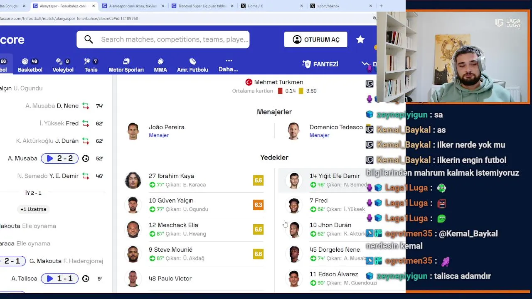Open Domenico Tedesco manager profile
532x299 pixels.
coord(336,127)
